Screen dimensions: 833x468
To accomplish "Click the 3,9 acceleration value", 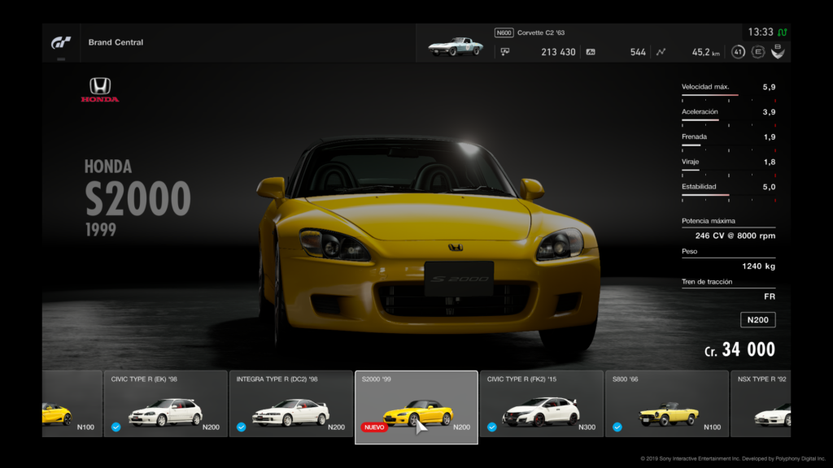I will pyautogui.click(x=769, y=112).
